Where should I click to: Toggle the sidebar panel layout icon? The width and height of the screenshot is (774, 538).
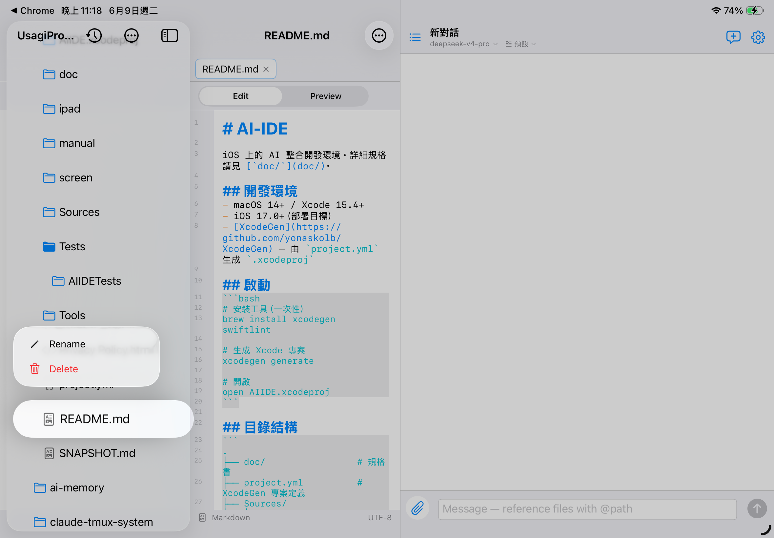point(170,35)
